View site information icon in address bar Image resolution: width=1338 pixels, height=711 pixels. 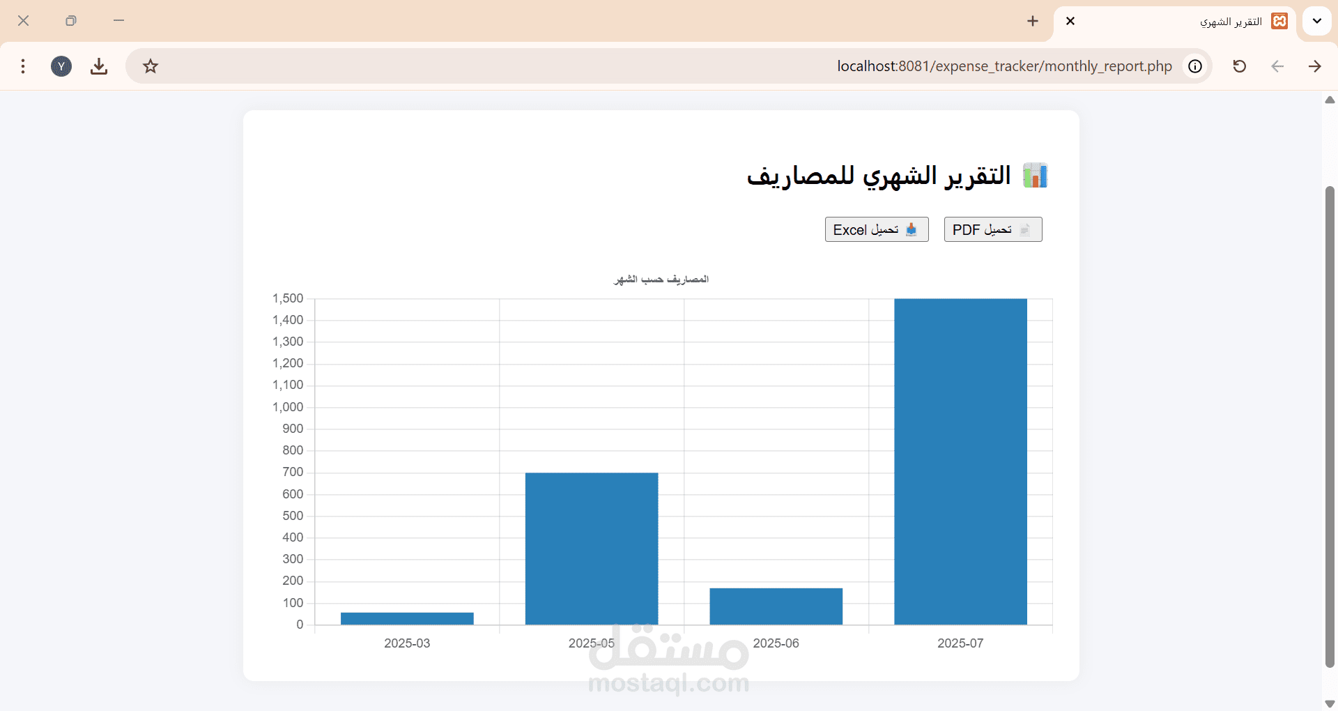1195,66
